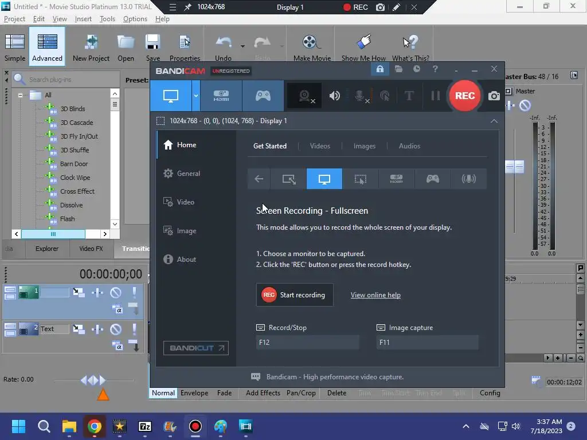The image size is (587, 440).
Task: Click Add Effects in bottom toolbar
Action: coord(263,393)
